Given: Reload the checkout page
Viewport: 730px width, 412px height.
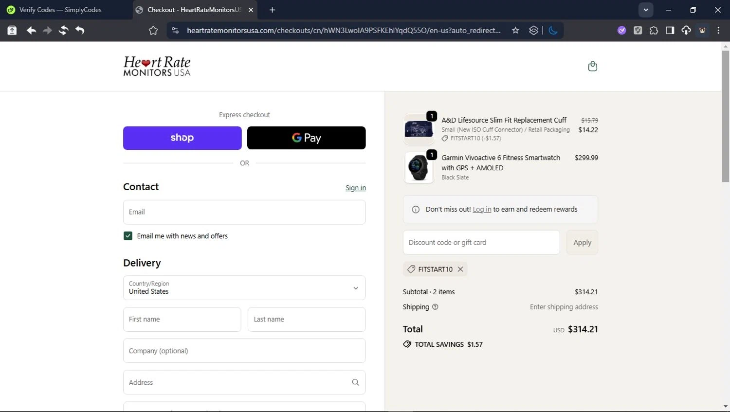Looking at the screenshot, I should coord(63,31).
